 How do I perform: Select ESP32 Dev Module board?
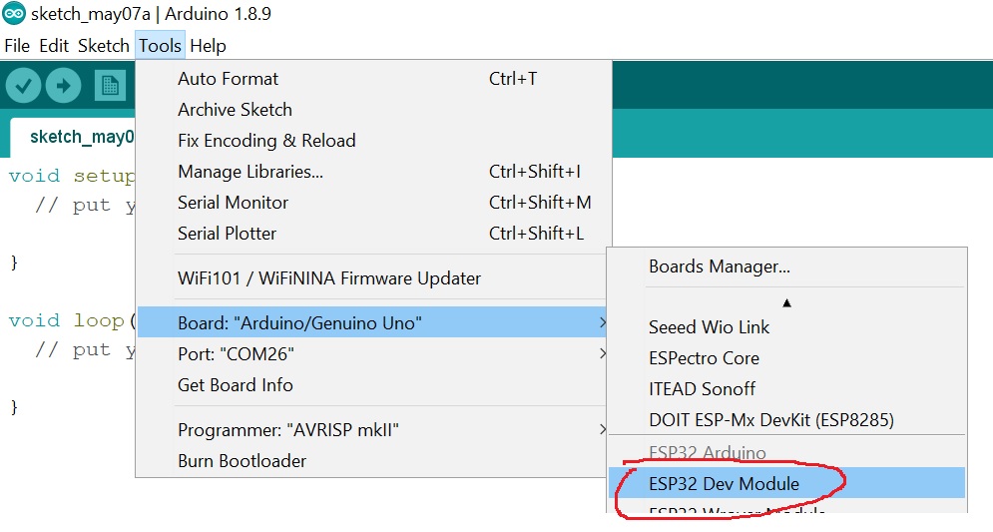coord(725,484)
